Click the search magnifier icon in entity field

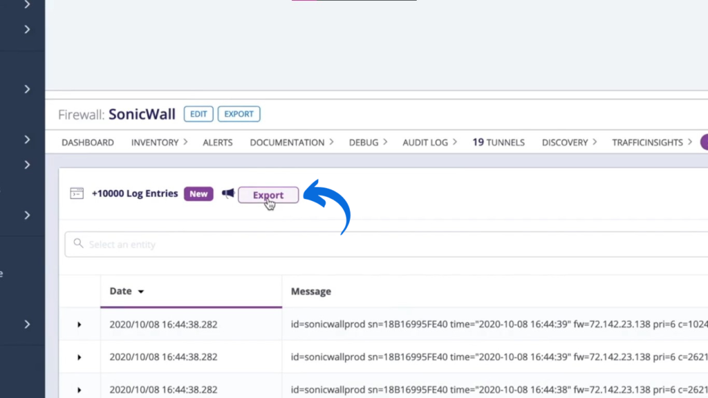click(78, 244)
